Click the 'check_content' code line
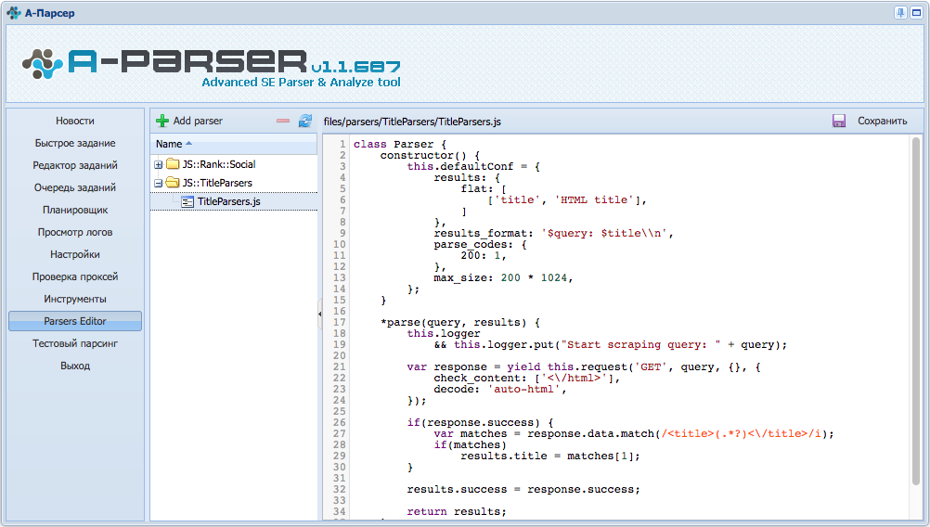The width and height of the screenshot is (930, 527). 526,378
